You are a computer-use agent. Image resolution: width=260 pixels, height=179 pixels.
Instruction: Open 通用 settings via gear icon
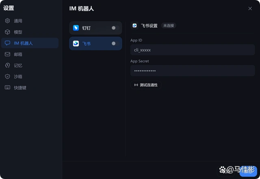coord(7,21)
